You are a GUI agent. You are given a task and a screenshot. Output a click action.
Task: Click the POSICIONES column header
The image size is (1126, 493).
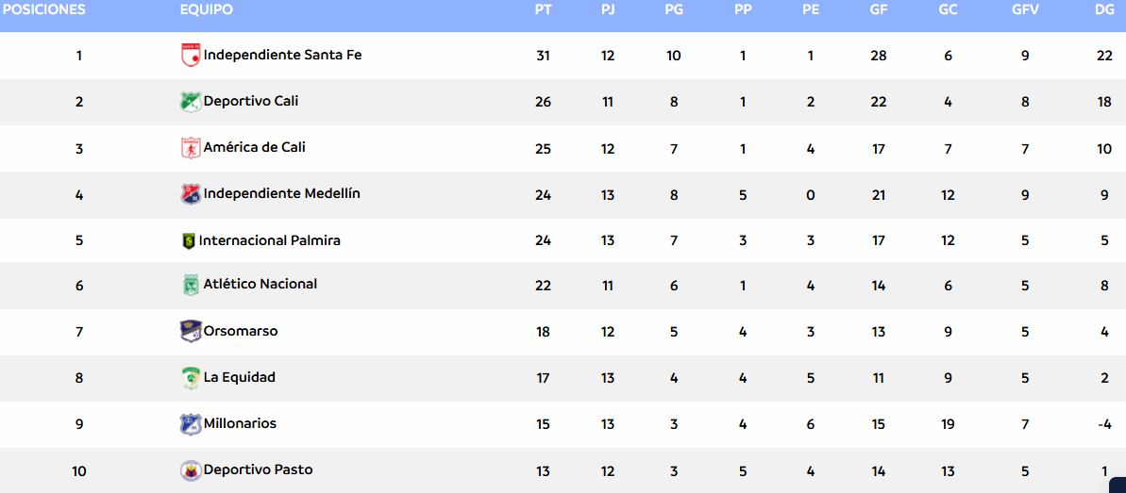(42, 9)
